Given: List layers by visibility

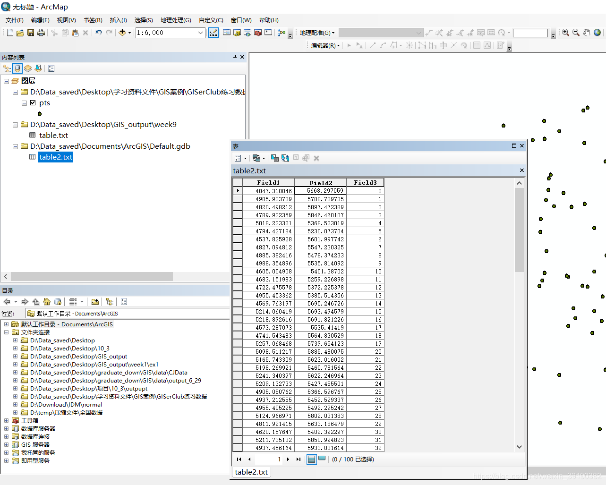Looking at the screenshot, I should pyautogui.click(x=28, y=68).
